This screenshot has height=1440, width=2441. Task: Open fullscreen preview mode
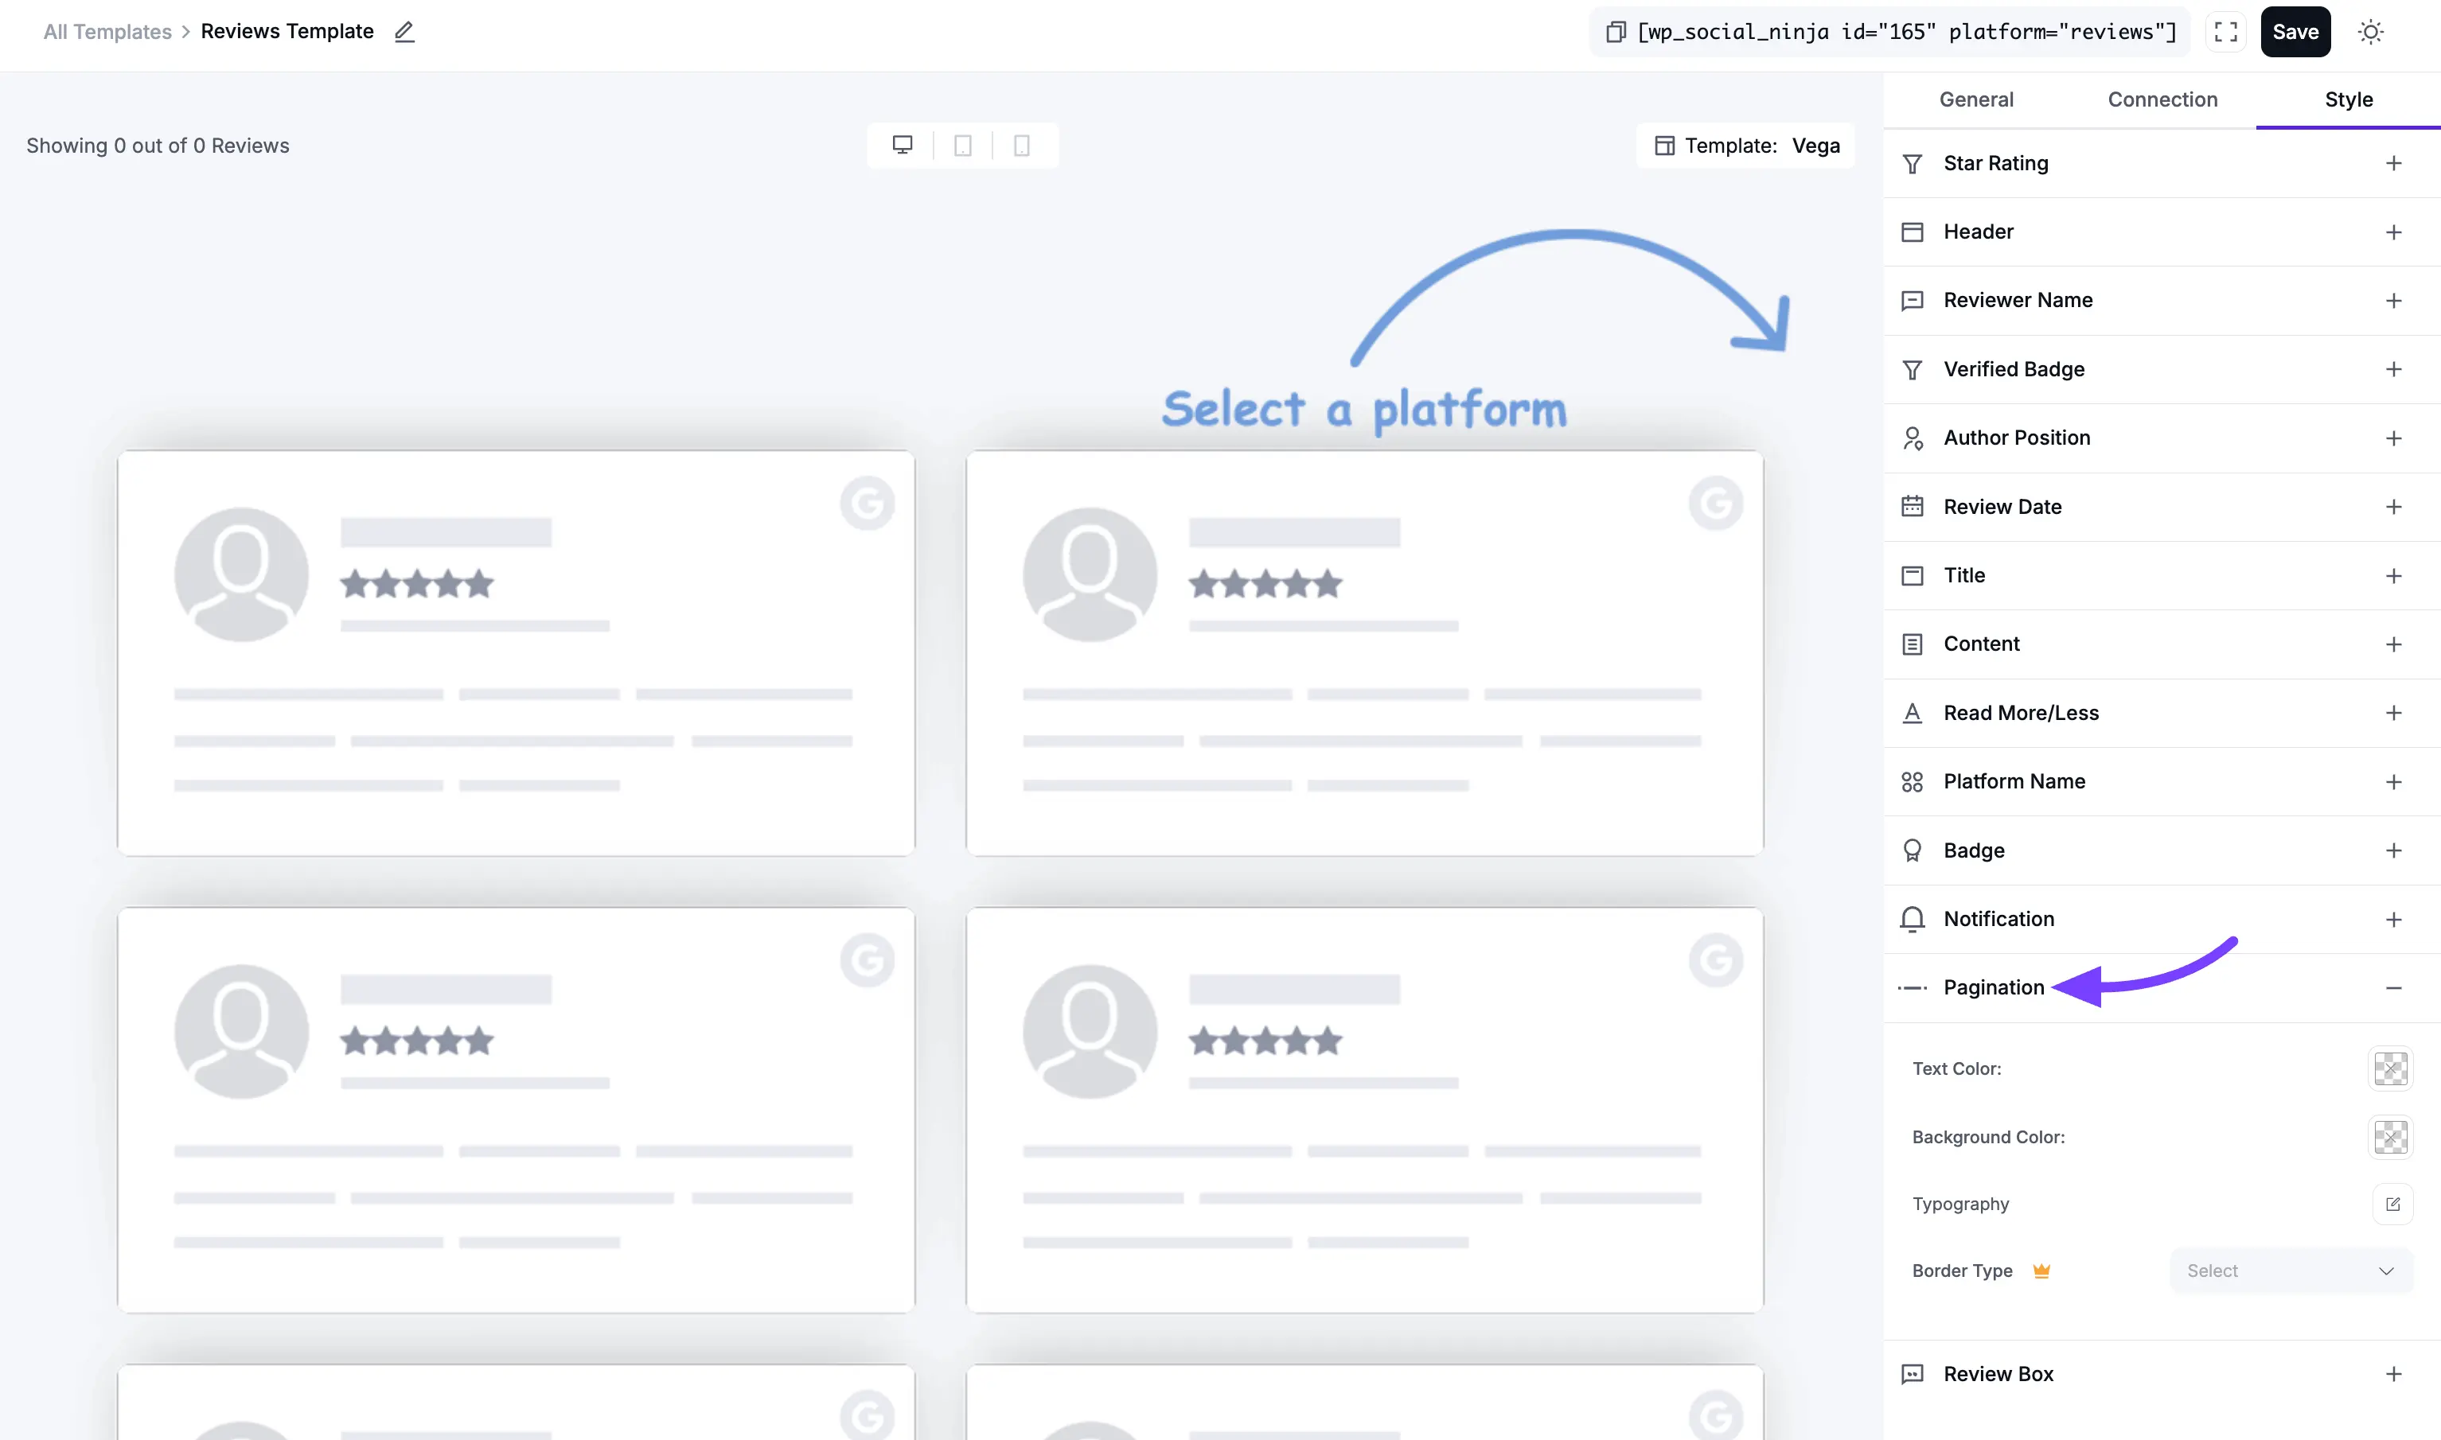[x=2226, y=31]
